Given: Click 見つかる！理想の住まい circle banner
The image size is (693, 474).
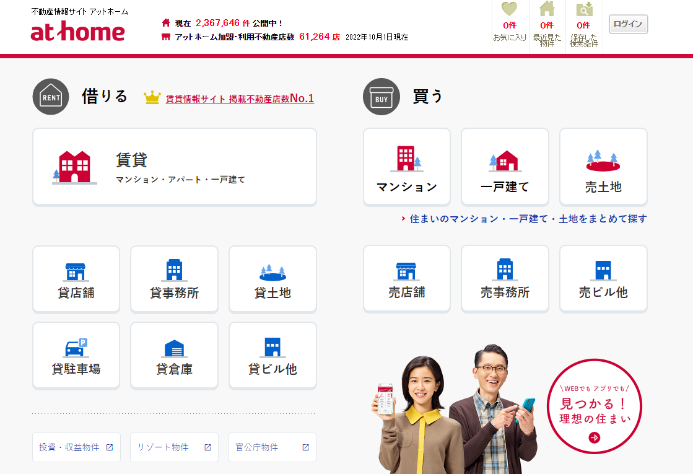Looking at the screenshot, I should pos(595,406).
